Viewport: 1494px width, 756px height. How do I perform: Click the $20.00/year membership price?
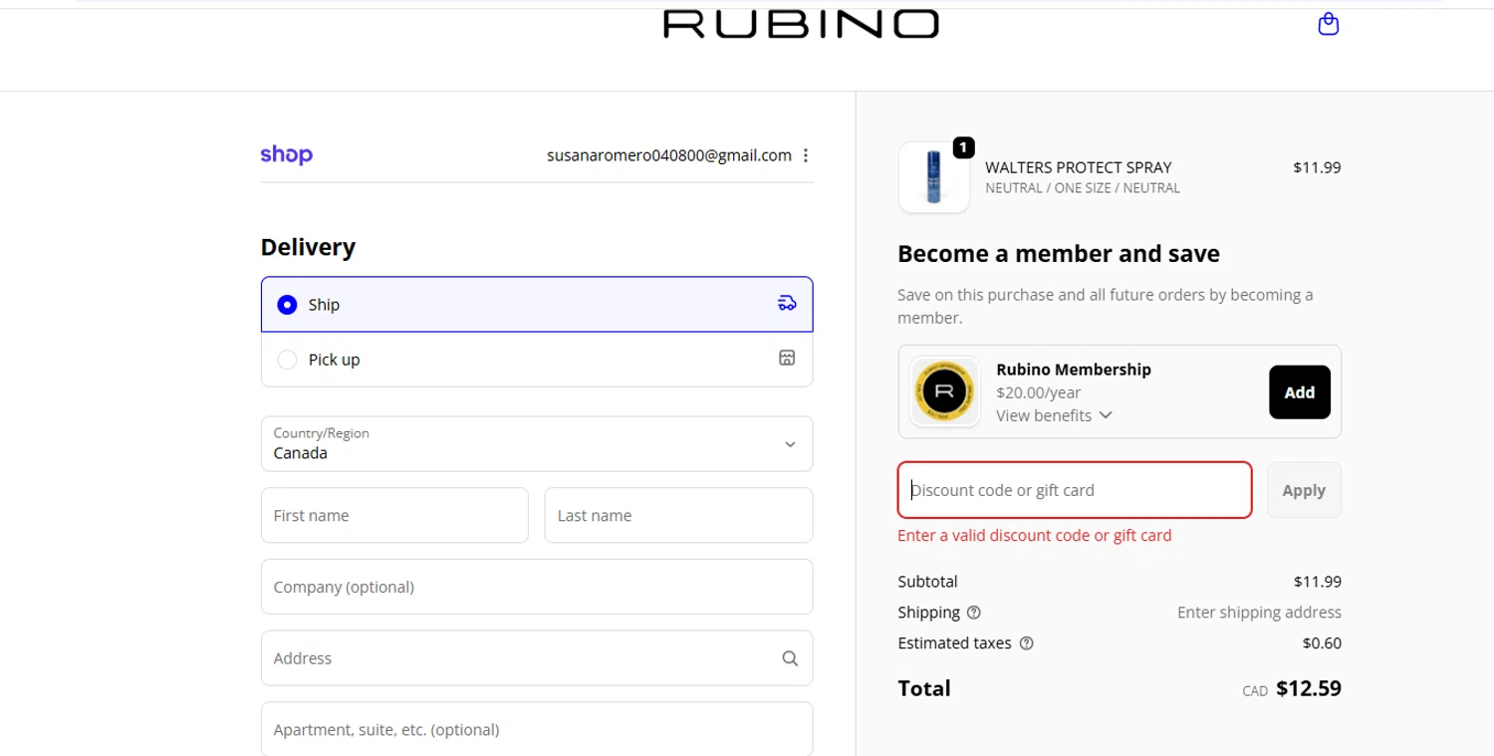click(x=1038, y=392)
